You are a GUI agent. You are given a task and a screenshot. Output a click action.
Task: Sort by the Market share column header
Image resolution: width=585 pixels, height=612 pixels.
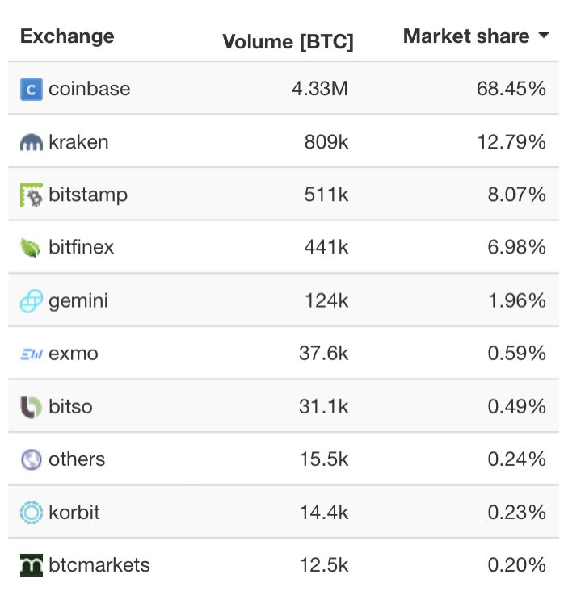click(466, 36)
